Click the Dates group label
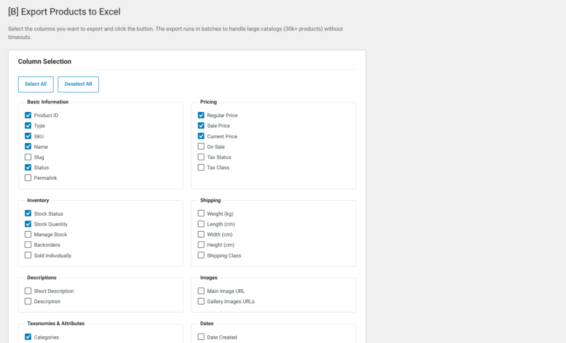 (x=207, y=324)
